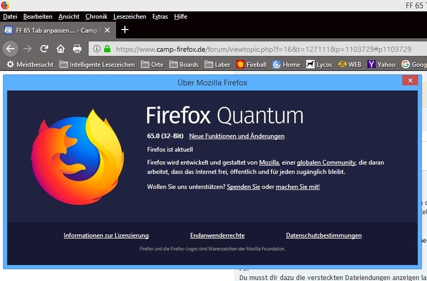427x281 pixels.
Task: Go back with the back arrow button
Action: pyautogui.click(x=10, y=49)
